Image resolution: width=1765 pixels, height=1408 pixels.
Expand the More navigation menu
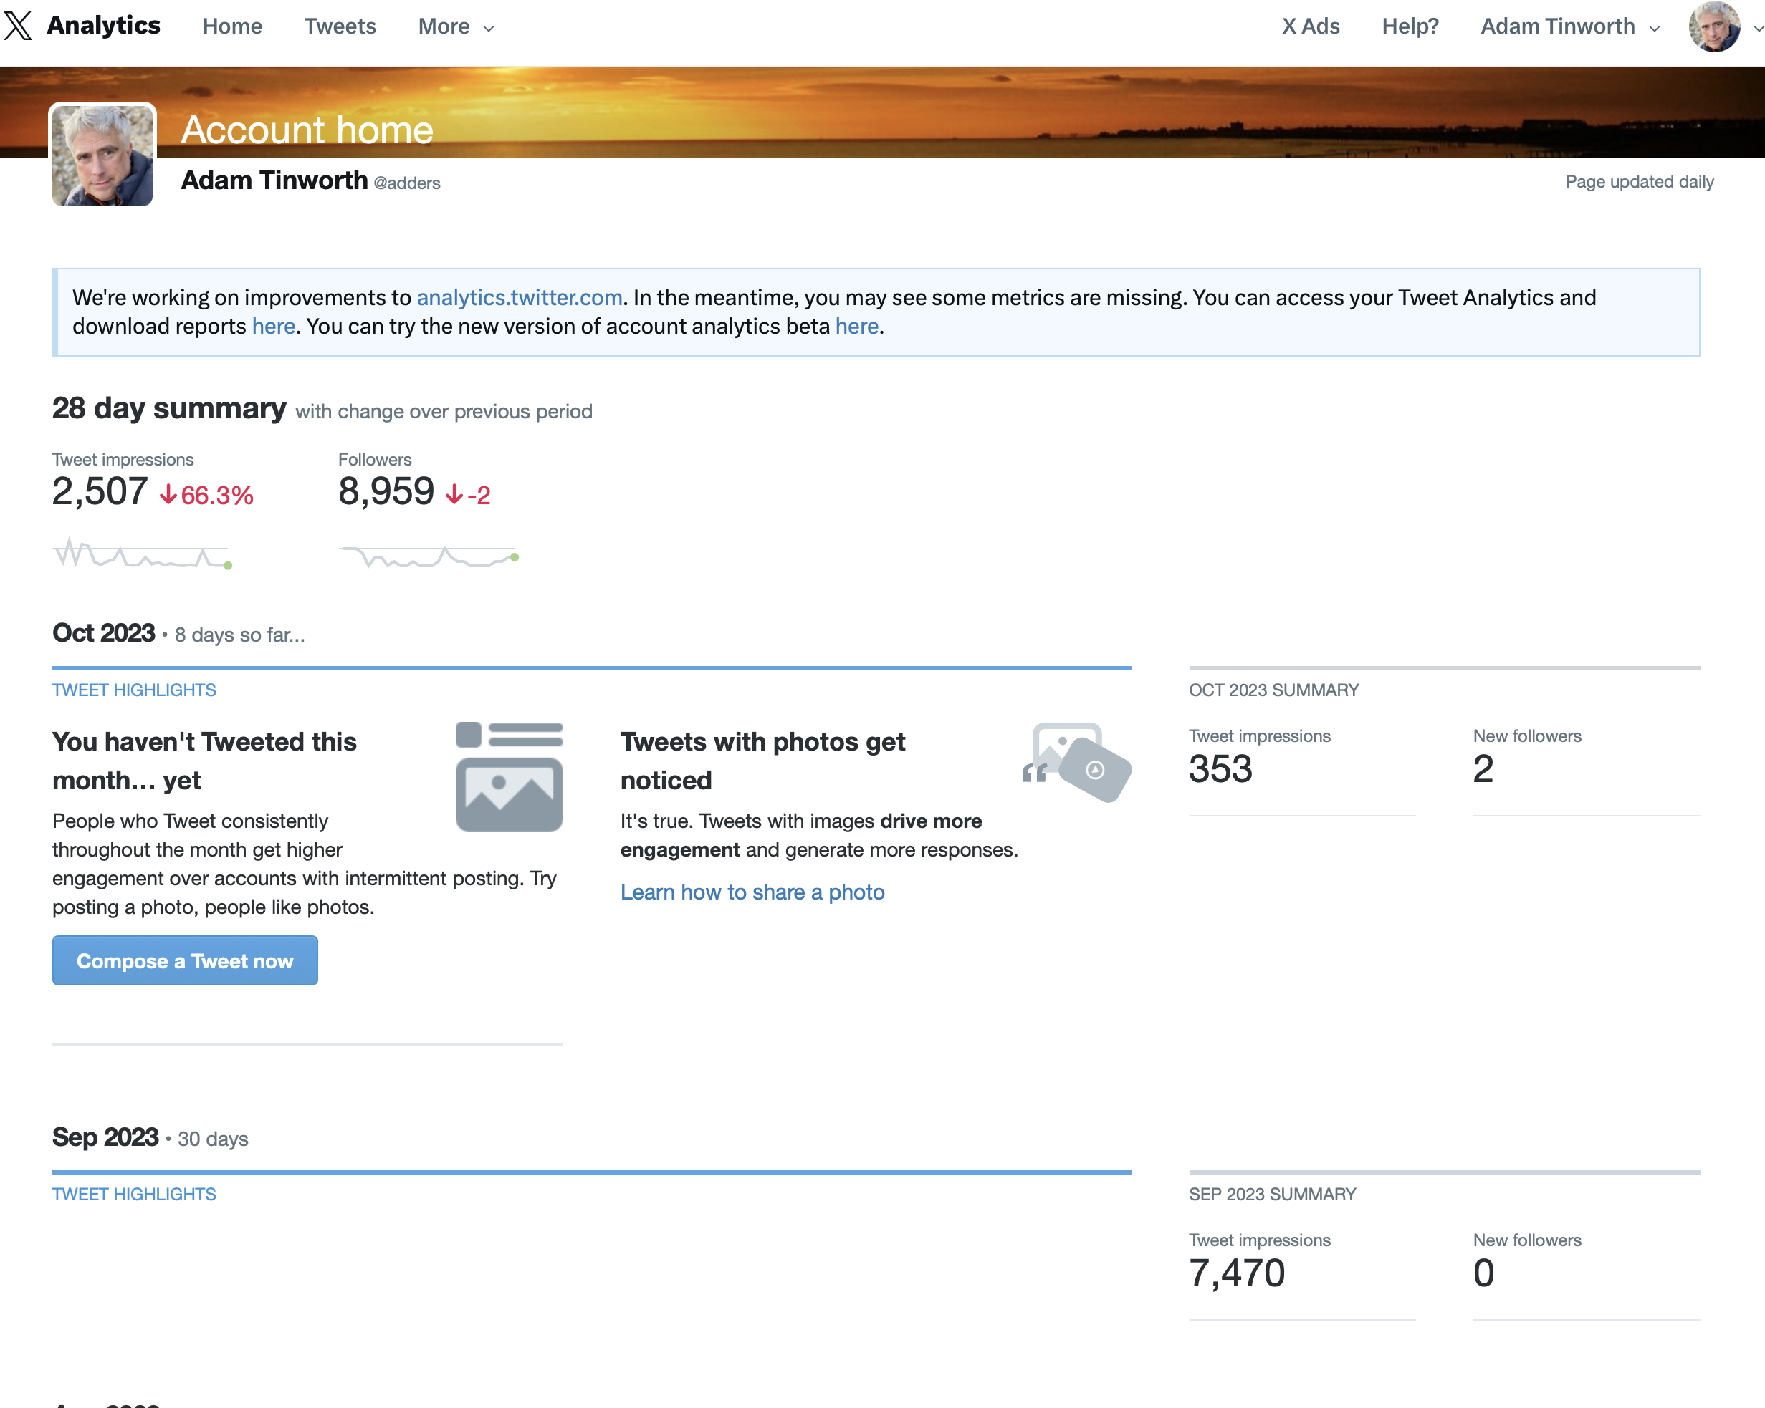click(455, 26)
